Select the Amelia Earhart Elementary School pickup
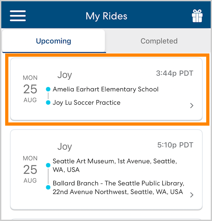212x221 pixels. [106, 89]
